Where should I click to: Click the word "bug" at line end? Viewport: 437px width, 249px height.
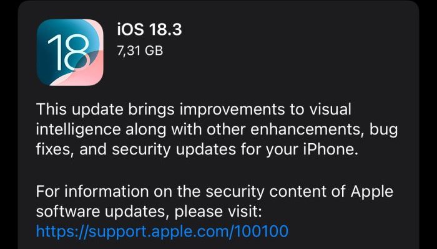(x=384, y=130)
